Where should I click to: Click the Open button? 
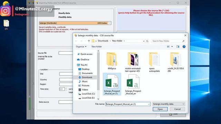click(160, 109)
